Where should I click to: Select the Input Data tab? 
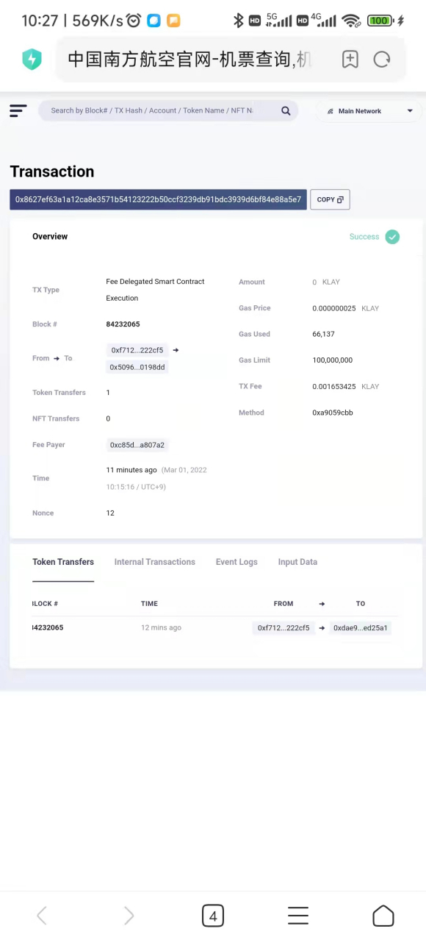(297, 562)
